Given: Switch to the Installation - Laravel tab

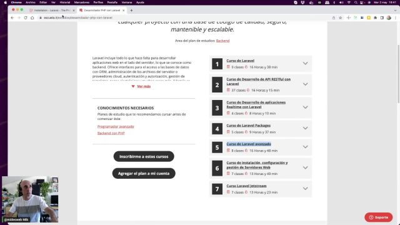Looking at the screenshot, I should tap(52, 10).
